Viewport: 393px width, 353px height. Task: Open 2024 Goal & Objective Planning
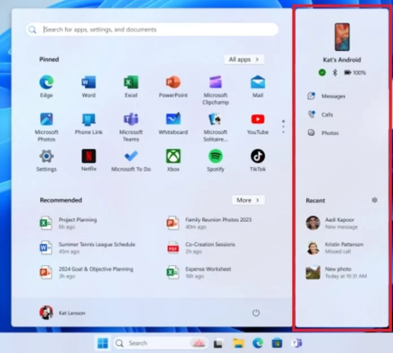(x=87, y=272)
